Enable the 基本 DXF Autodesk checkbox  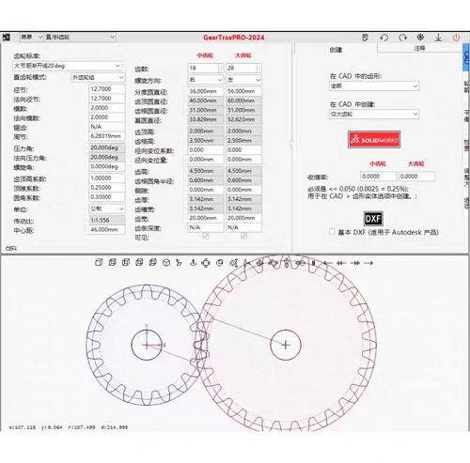[x=332, y=232]
